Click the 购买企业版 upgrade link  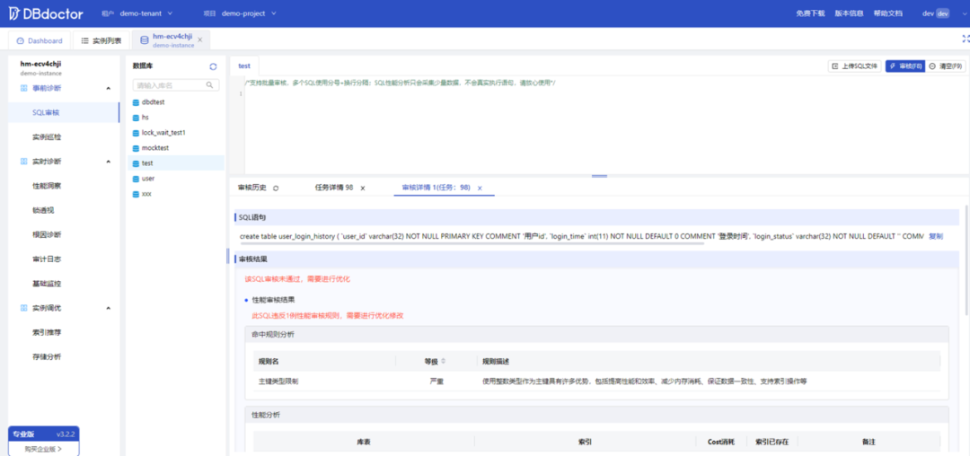point(43,449)
